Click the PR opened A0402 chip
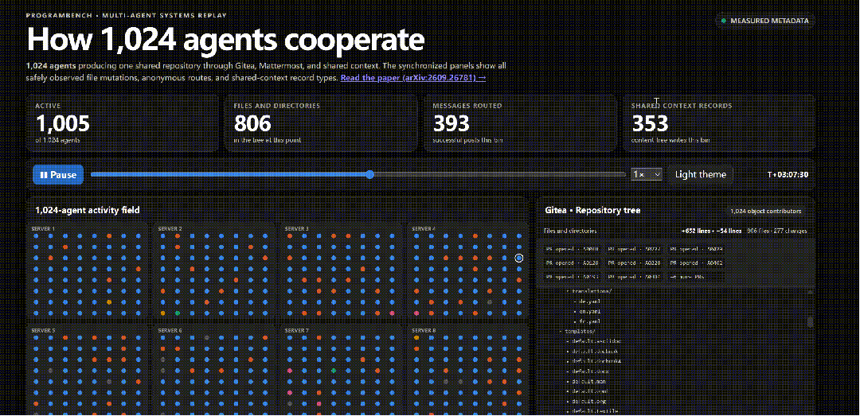The width and height of the screenshot is (860, 416). tap(696, 262)
